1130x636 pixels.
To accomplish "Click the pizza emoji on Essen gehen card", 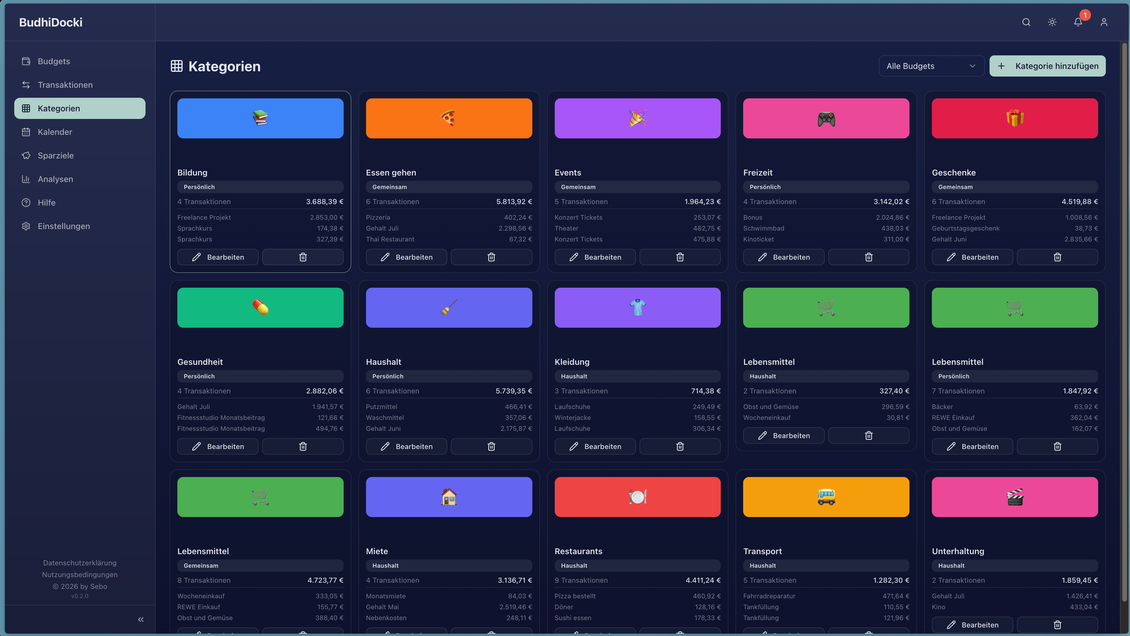I will click(449, 118).
